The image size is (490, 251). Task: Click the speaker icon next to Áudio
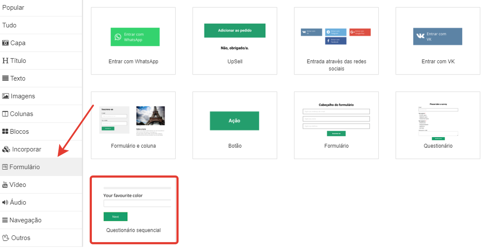5,202
